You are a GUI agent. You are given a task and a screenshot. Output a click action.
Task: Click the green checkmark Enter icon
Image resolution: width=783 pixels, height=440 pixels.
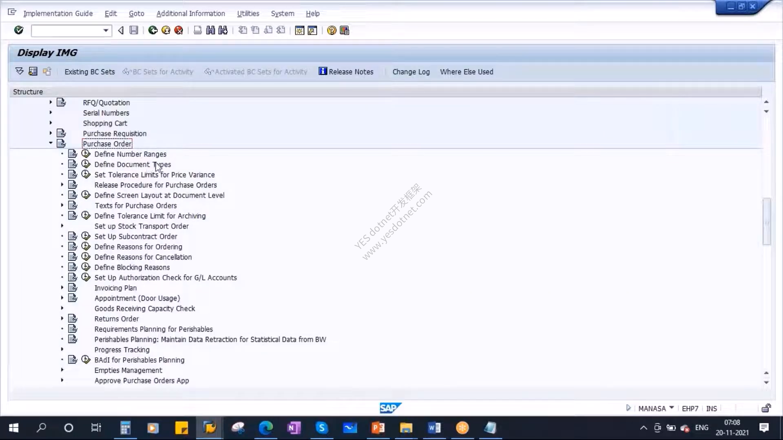pos(19,30)
